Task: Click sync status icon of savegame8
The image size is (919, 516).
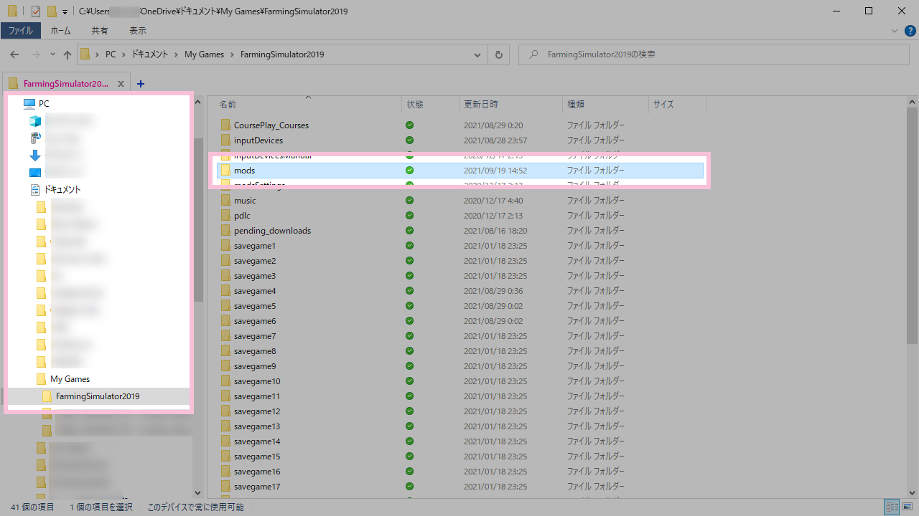Action: [x=409, y=351]
